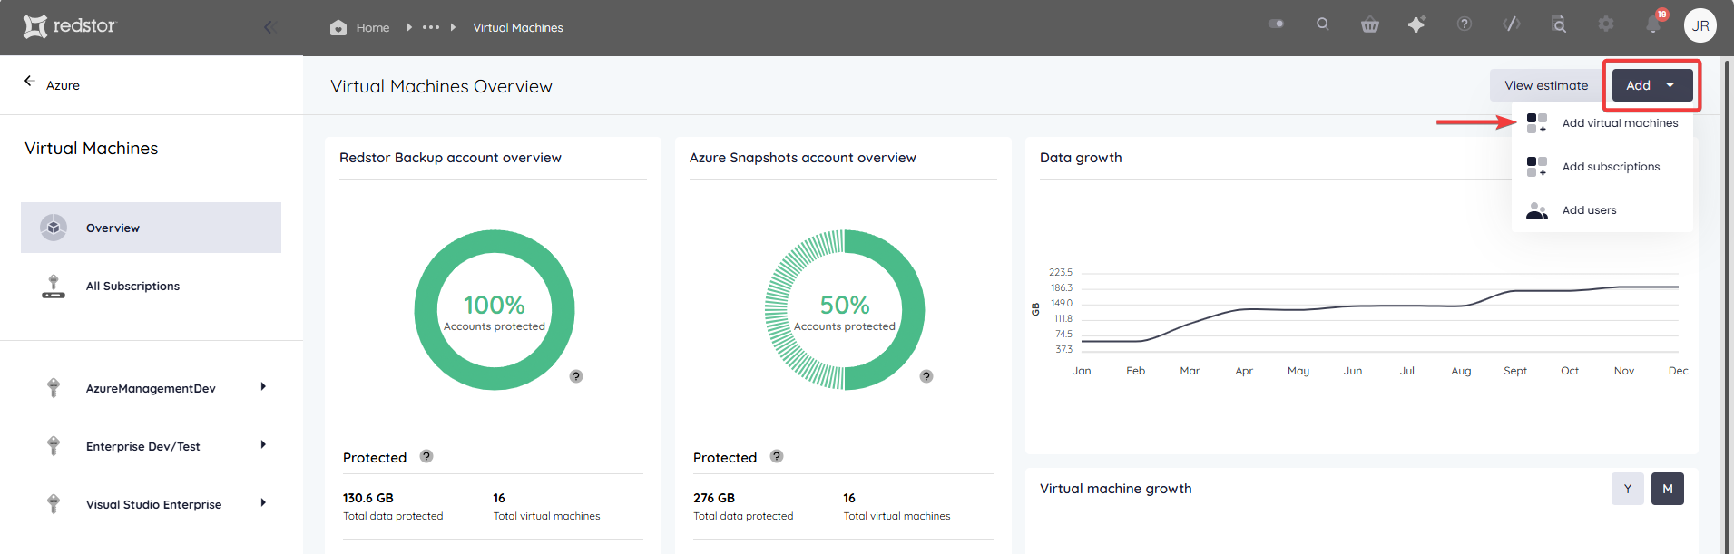Open the search magnifier icon
The width and height of the screenshot is (1734, 554).
pos(1323,24)
